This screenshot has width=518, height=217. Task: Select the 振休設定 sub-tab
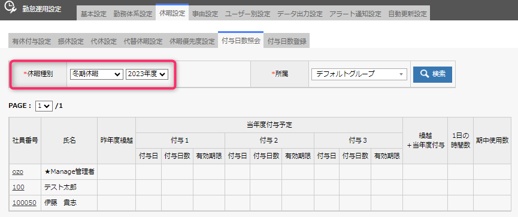tap(71, 42)
